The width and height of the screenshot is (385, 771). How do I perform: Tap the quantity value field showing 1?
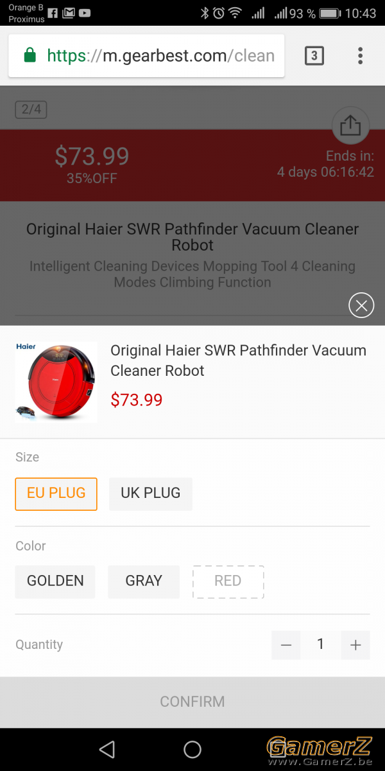[321, 644]
